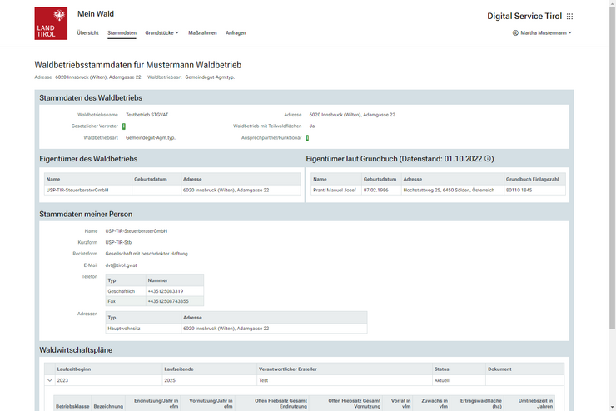616x411 pixels.
Task: Click the green Ansprechpartner/Funktionär indicator
Action: [307, 138]
